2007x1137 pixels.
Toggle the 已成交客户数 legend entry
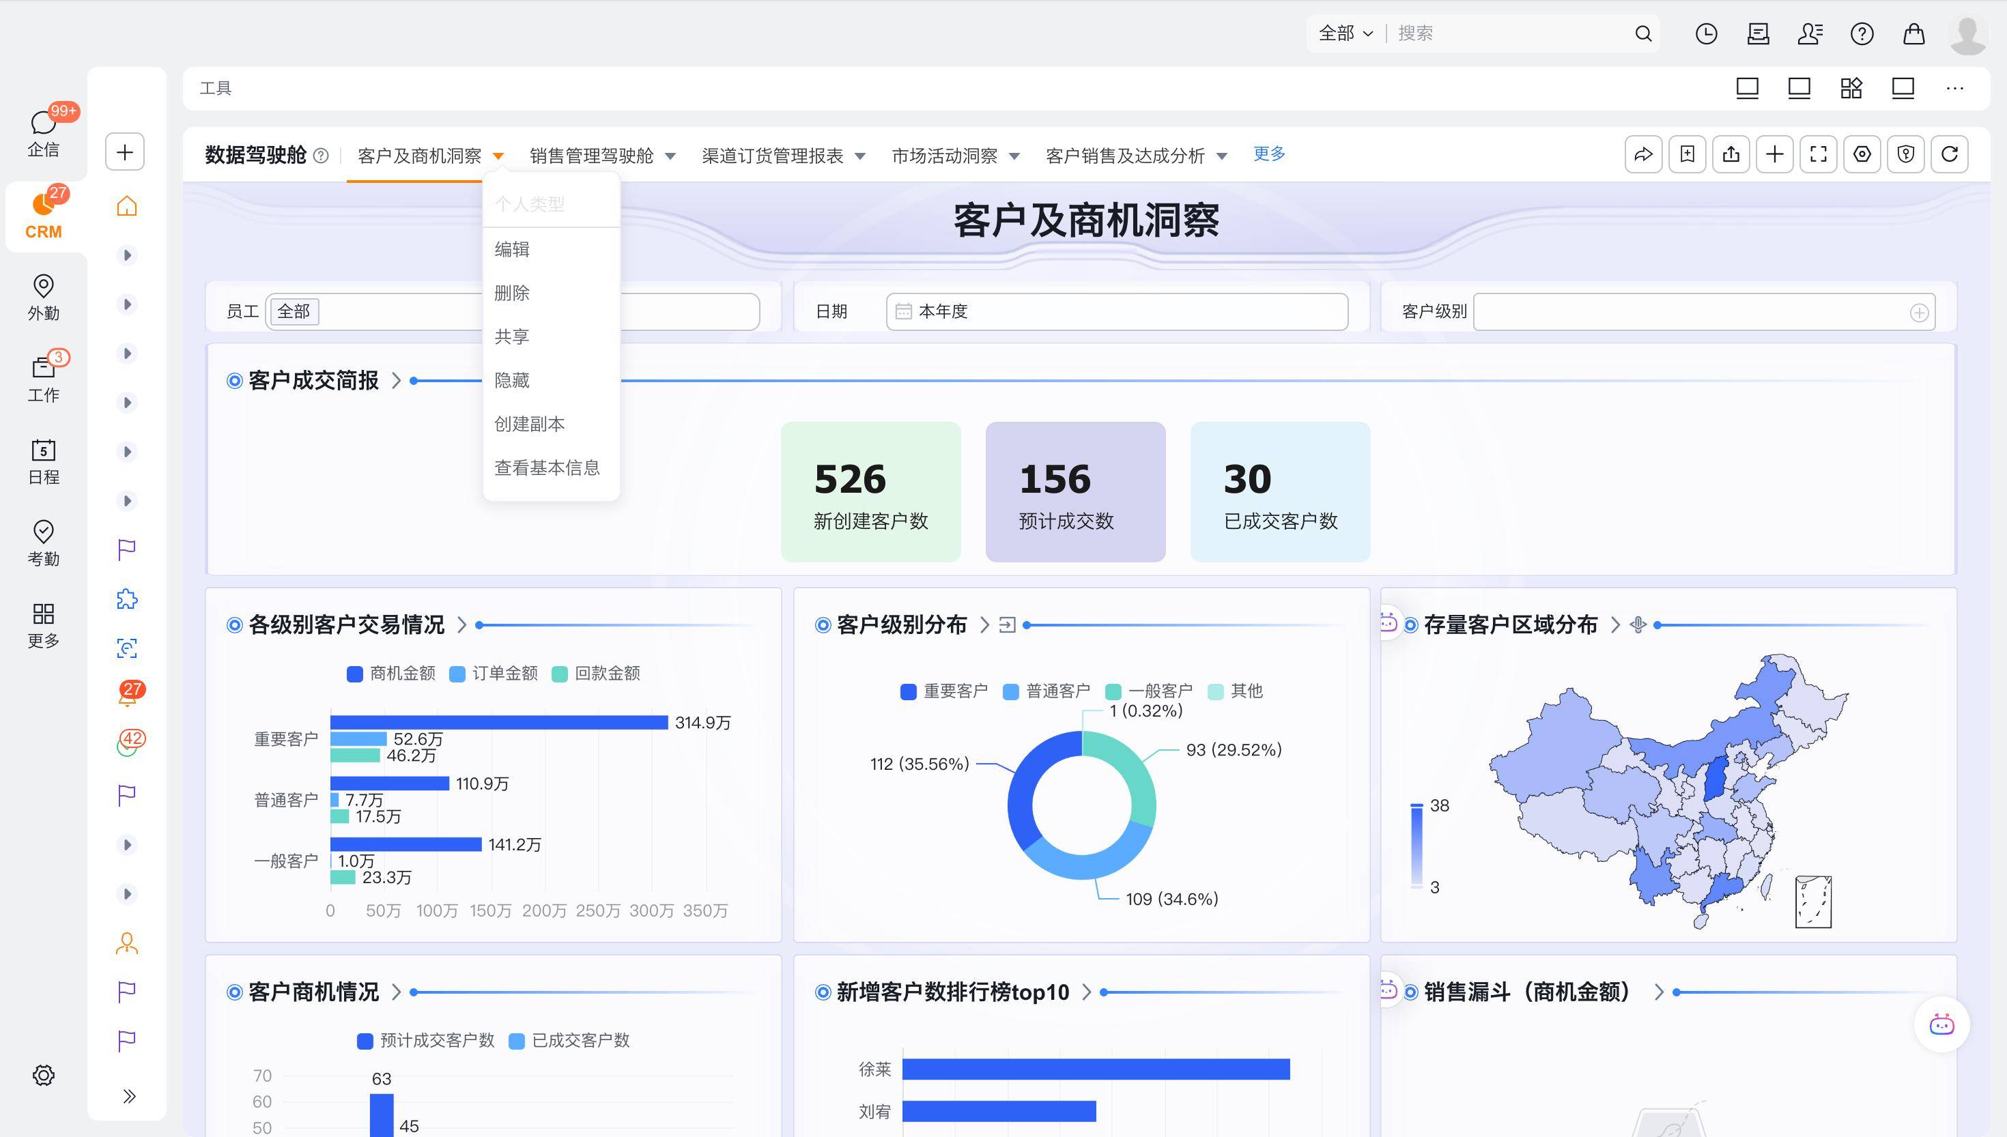point(569,1040)
